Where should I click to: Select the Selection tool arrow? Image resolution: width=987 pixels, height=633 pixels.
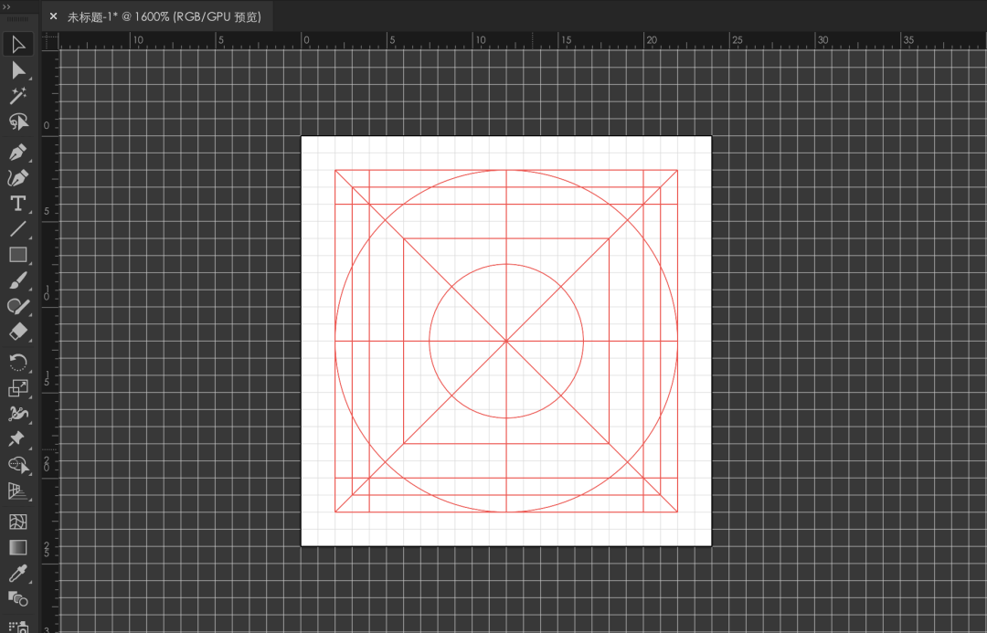(x=17, y=45)
